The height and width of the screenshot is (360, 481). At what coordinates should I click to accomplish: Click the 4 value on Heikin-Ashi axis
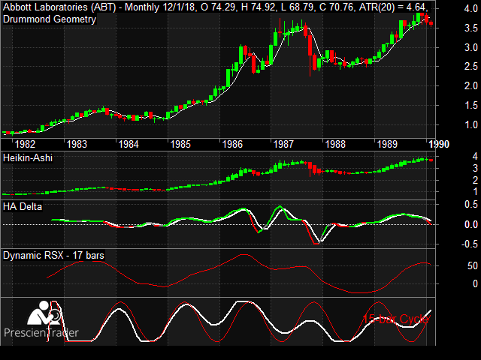(475, 157)
